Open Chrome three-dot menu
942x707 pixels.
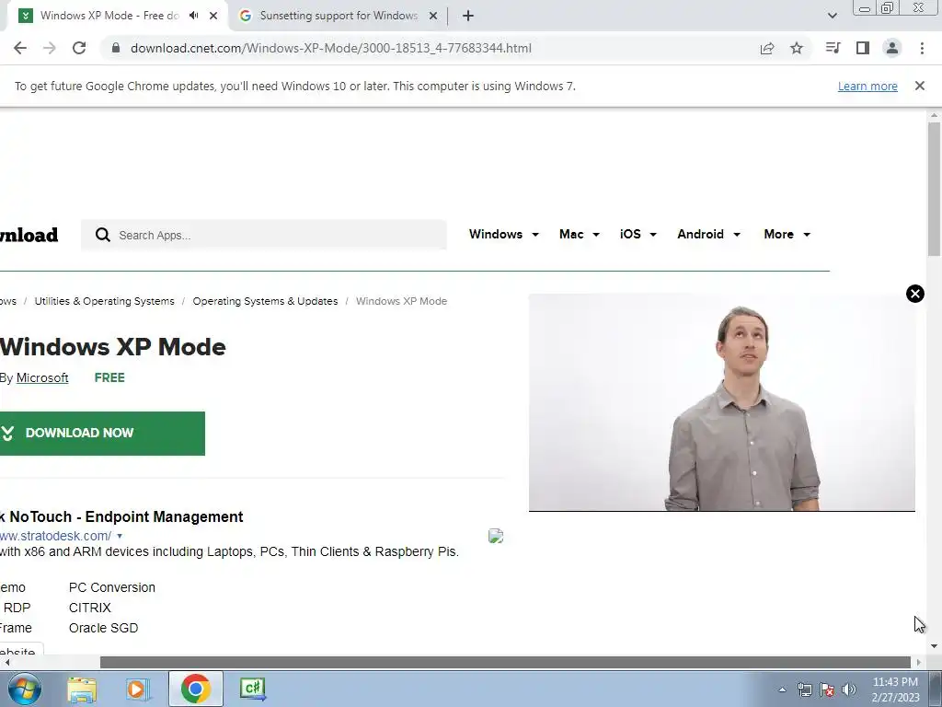click(922, 48)
